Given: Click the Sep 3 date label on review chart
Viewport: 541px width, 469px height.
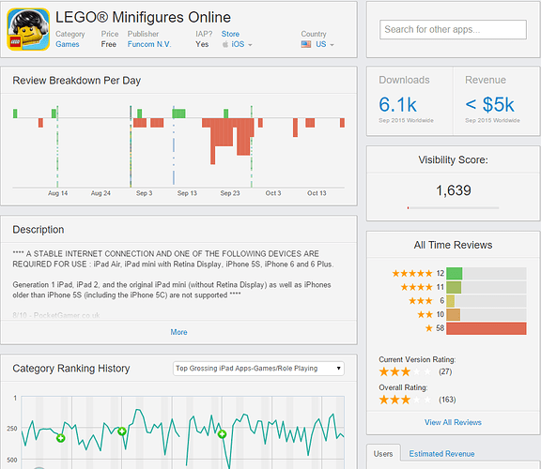Looking at the screenshot, I should coord(144,193).
